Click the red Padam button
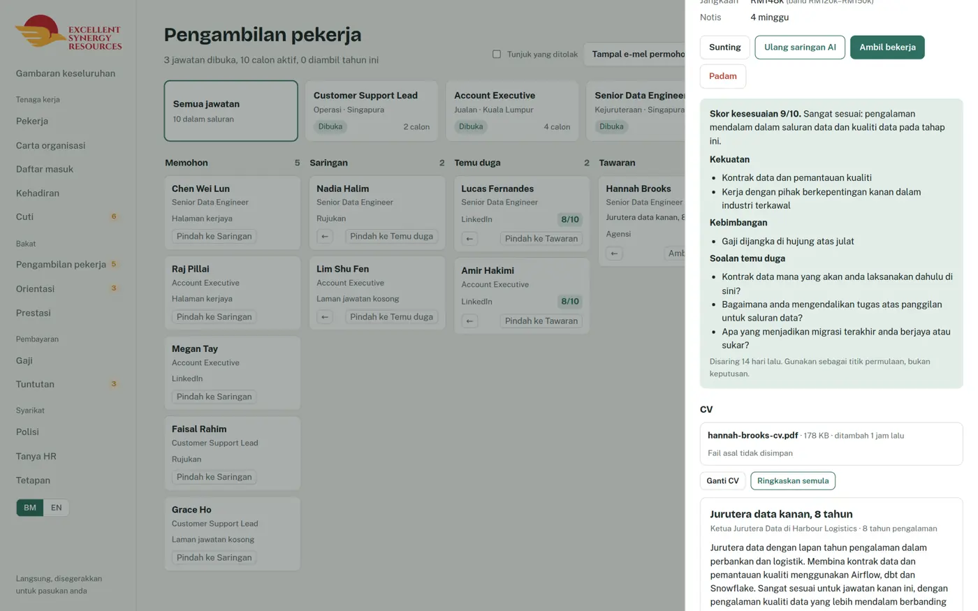This screenshot has width=978, height=611. pos(723,76)
